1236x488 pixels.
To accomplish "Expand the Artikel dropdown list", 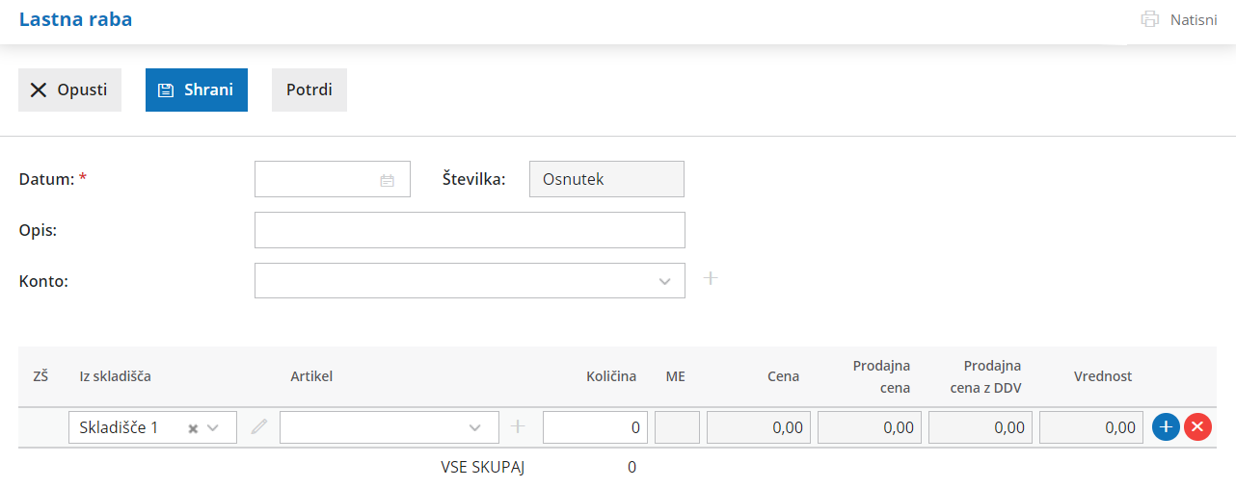I will click(474, 427).
